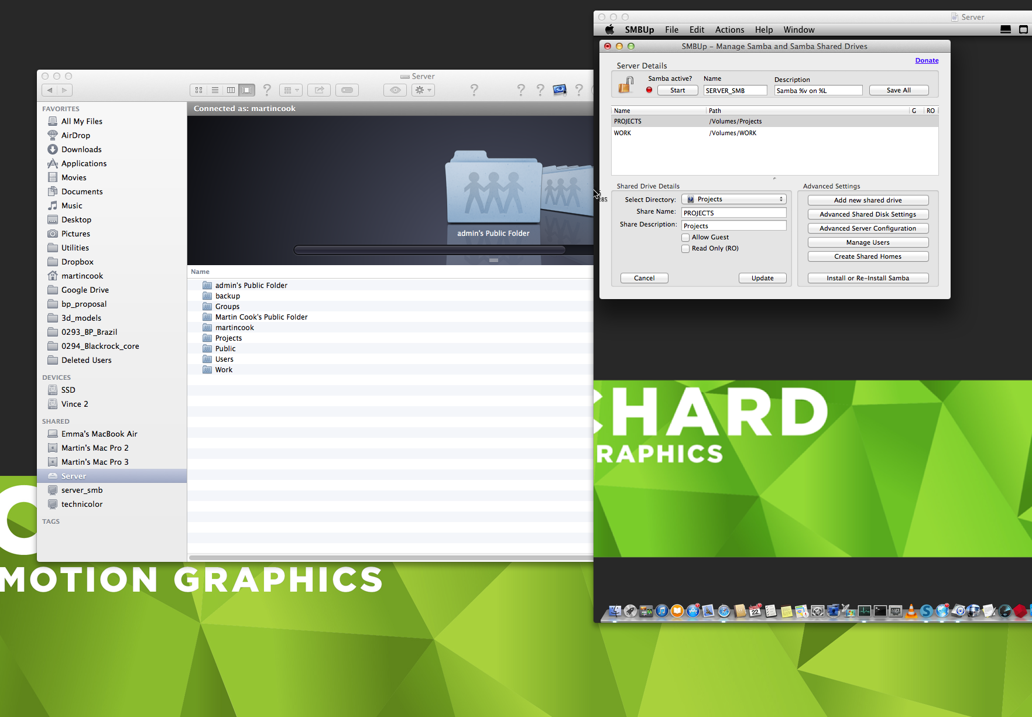Image resolution: width=1032 pixels, height=717 pixels.
Task: Open the Help menu
Action: click(x=763, y=30)
